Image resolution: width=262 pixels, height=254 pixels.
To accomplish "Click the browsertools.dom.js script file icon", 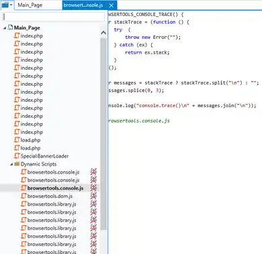I will (24, 196).
